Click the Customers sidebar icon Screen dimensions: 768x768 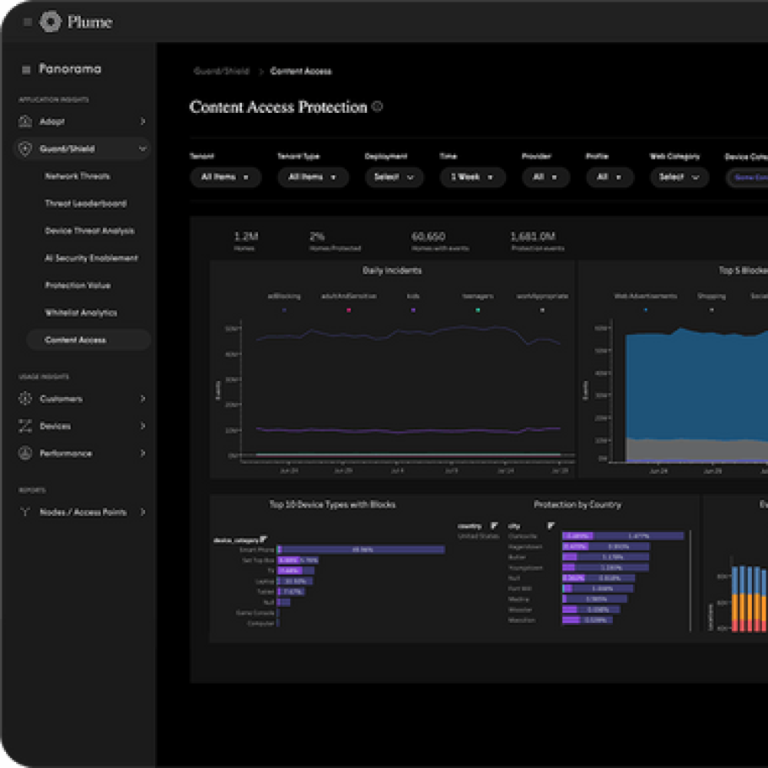[25, 399]
